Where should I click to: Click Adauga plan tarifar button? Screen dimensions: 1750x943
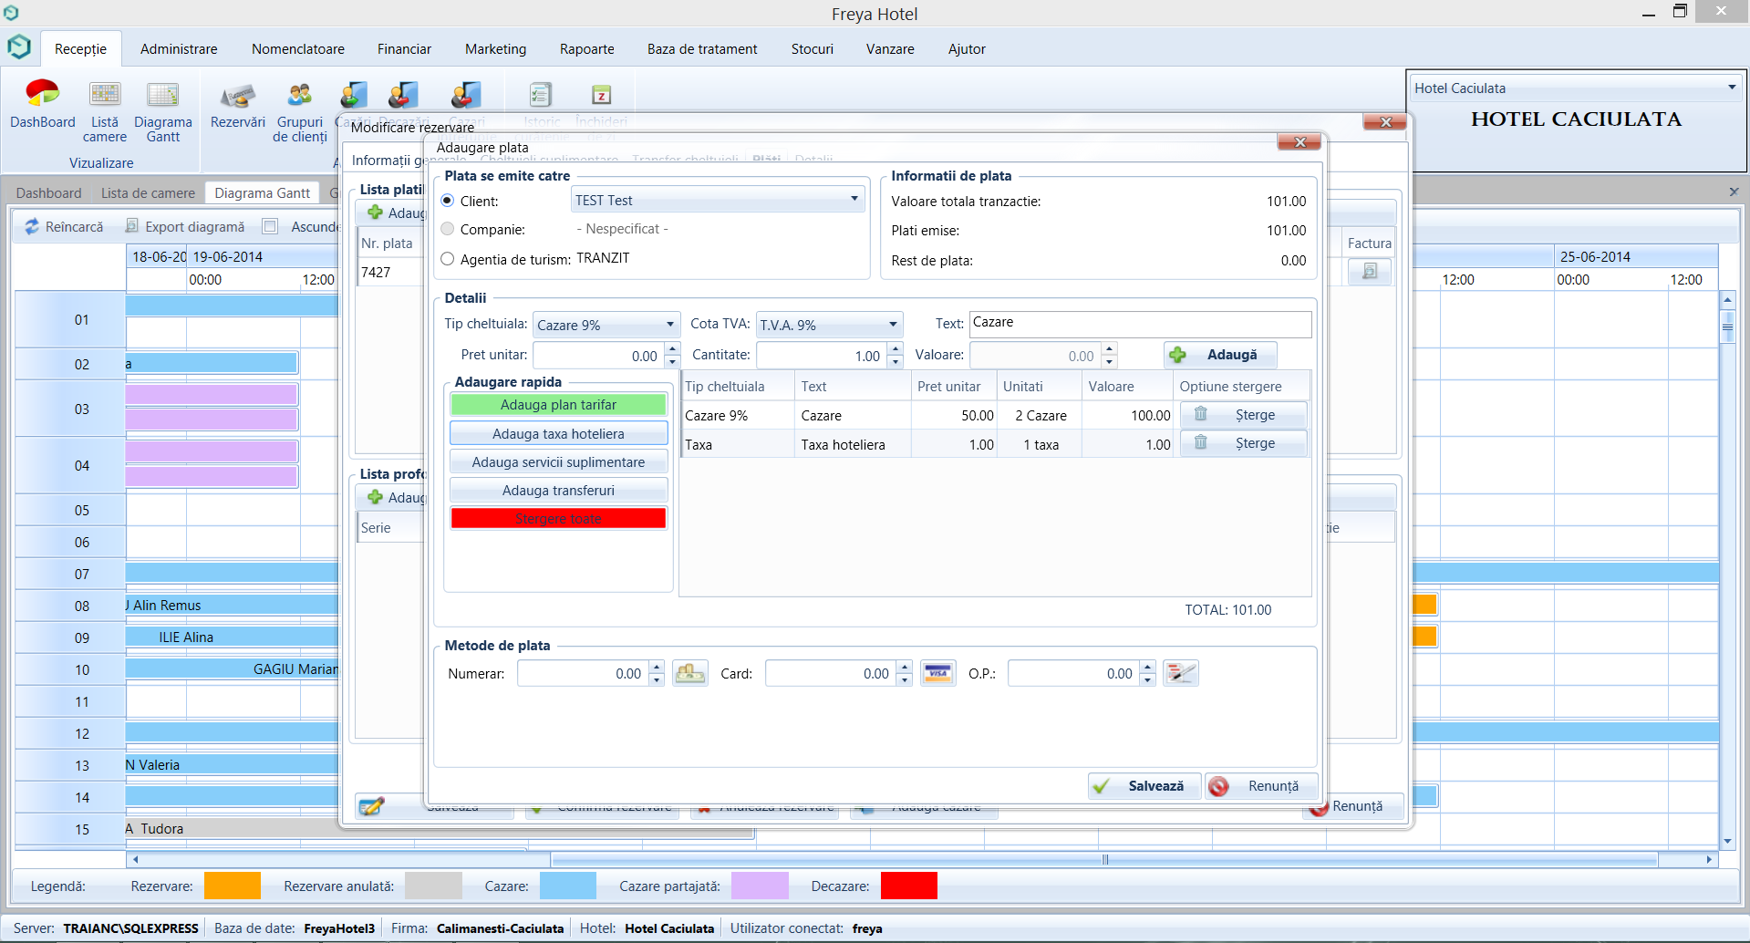[x=558, y=405]
